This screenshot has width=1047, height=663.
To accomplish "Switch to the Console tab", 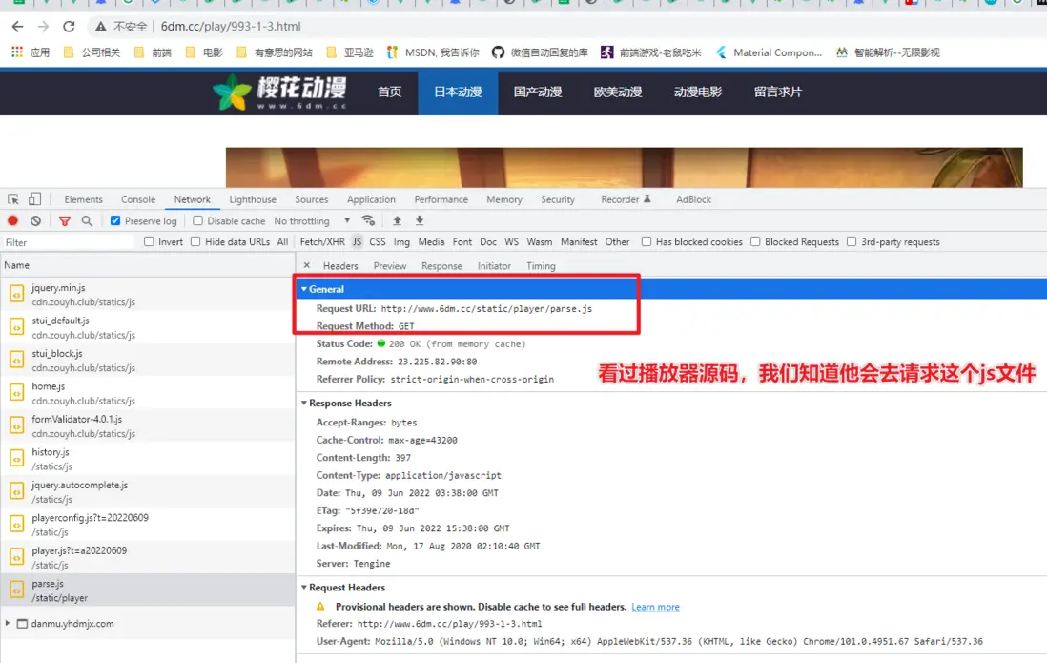I will pos(137,199).
